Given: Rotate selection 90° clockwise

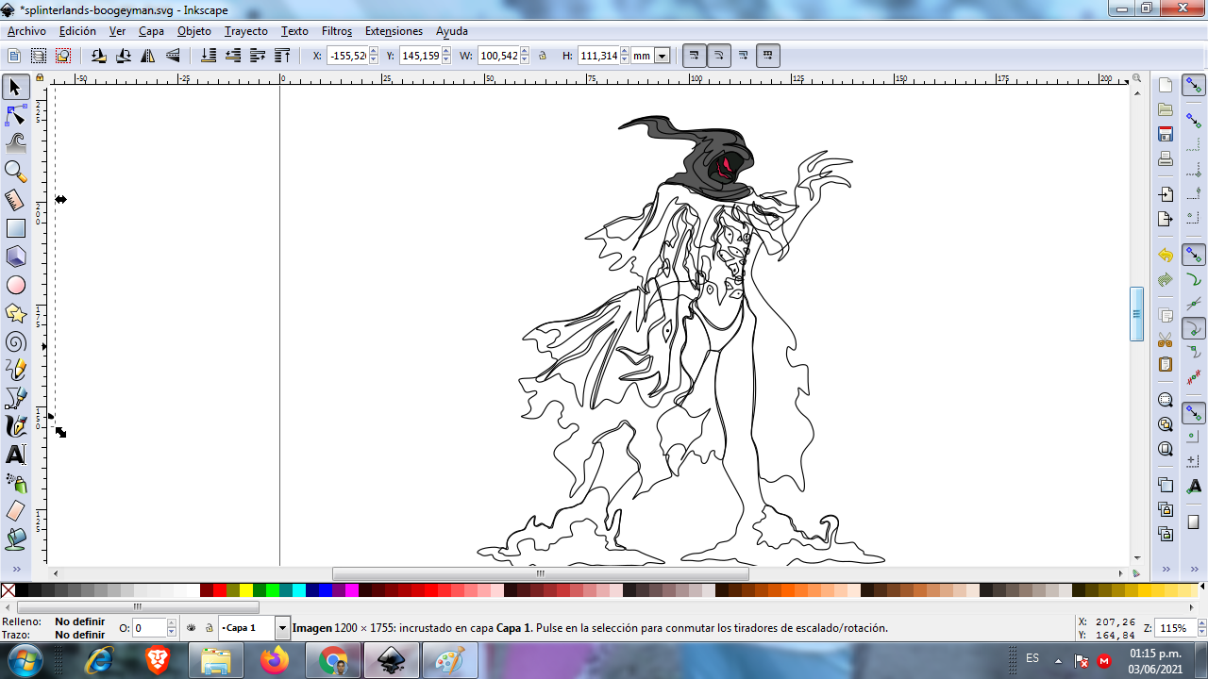Looking at the screenshot, I should [x=124, y=56].
